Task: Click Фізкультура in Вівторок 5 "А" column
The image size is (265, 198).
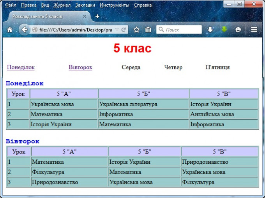Action: tap(69, 172)
